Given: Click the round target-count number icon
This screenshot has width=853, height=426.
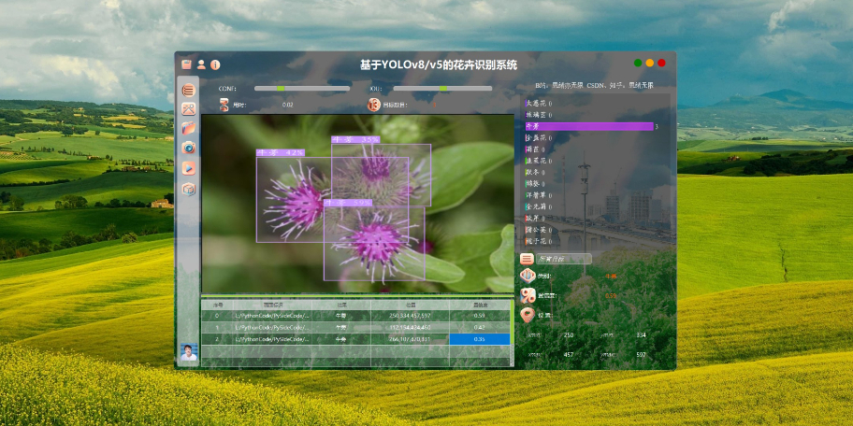Looking at the screenshot, I should [374, 105].
